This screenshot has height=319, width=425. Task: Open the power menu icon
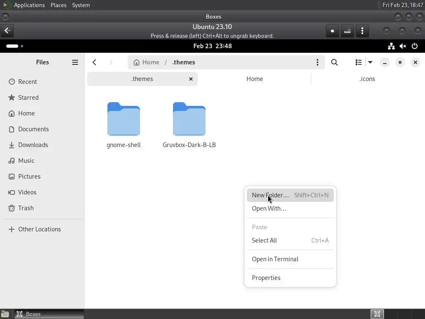click(415, 46)
